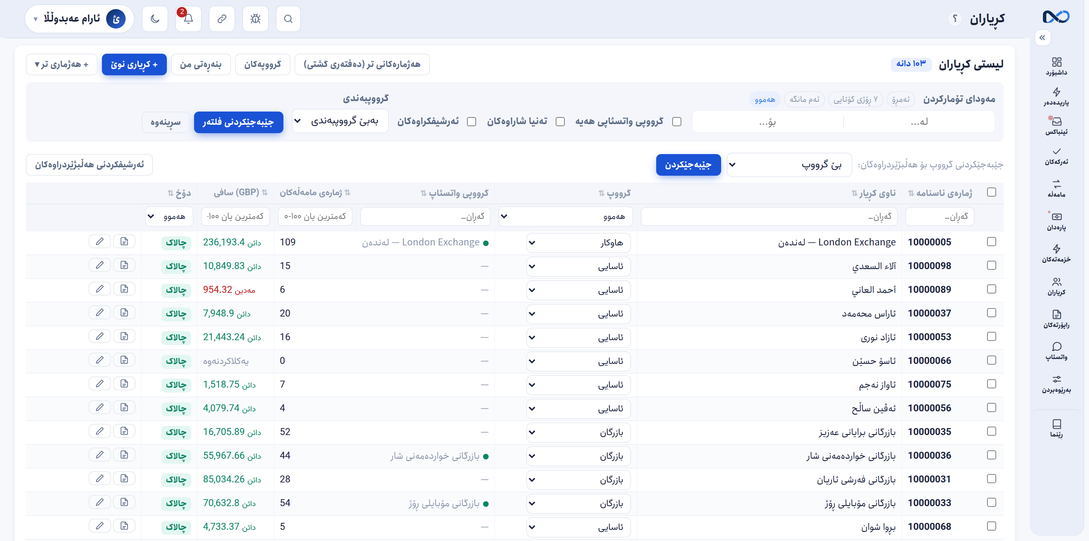Screen dimensions: 1089x541
Task: Tick تەنیا شاراوەکان checkbox
Action: (560, 122)
